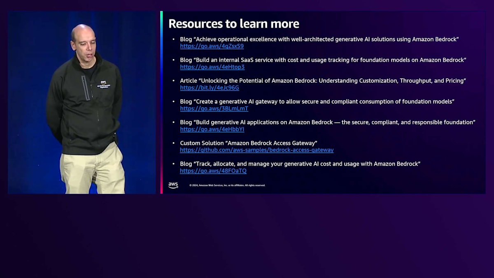Click the speaker video thumbnail
This screenshot has width=494, height=278.
click(x=82, y=102)
